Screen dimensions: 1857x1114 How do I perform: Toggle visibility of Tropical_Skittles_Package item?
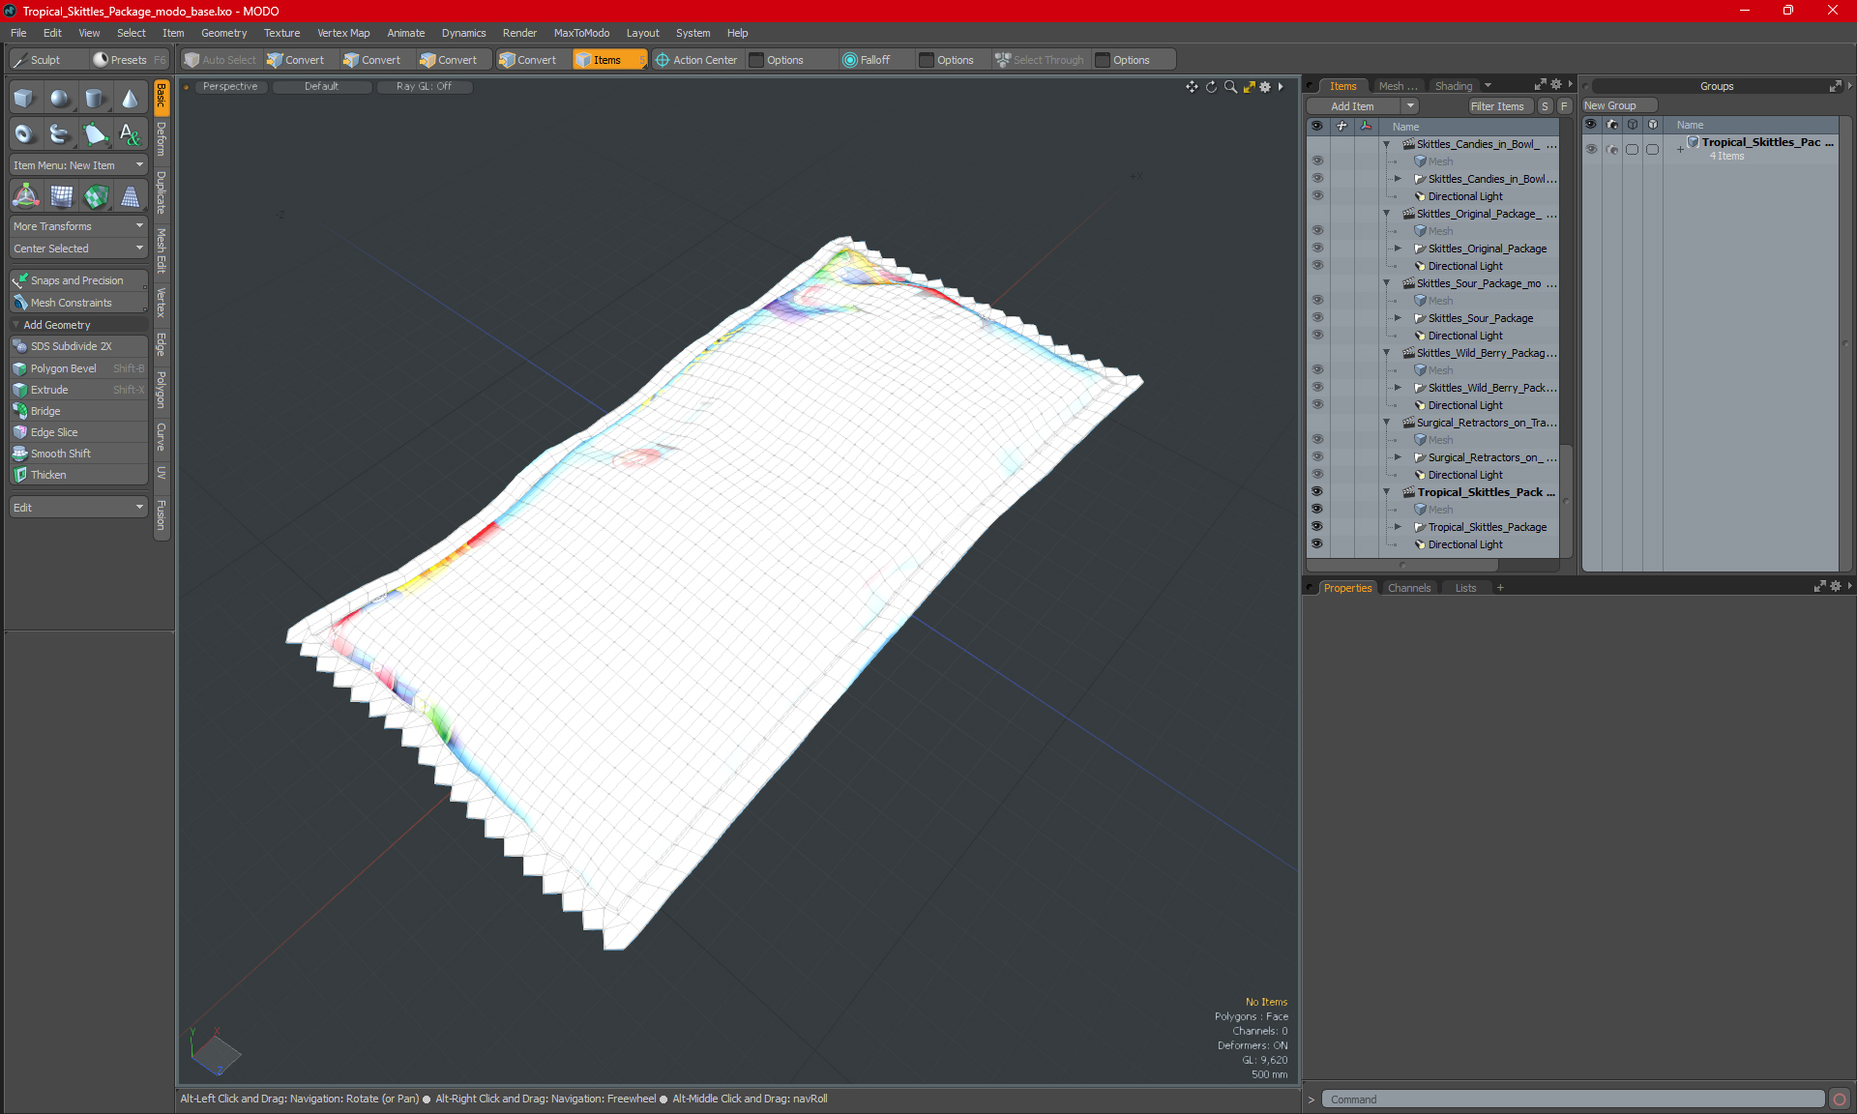[1316, 527]
